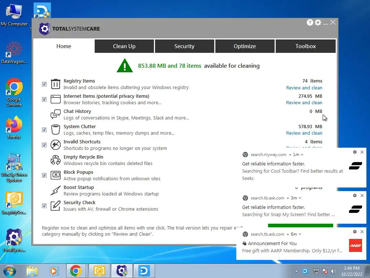Click the Empty Recycle Bin icon
Image resolution: width=370 pixels, height=278 pixels.
[x=56, y=160]
